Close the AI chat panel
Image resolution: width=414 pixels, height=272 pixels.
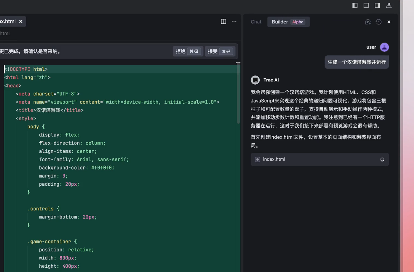pos(388,22)
